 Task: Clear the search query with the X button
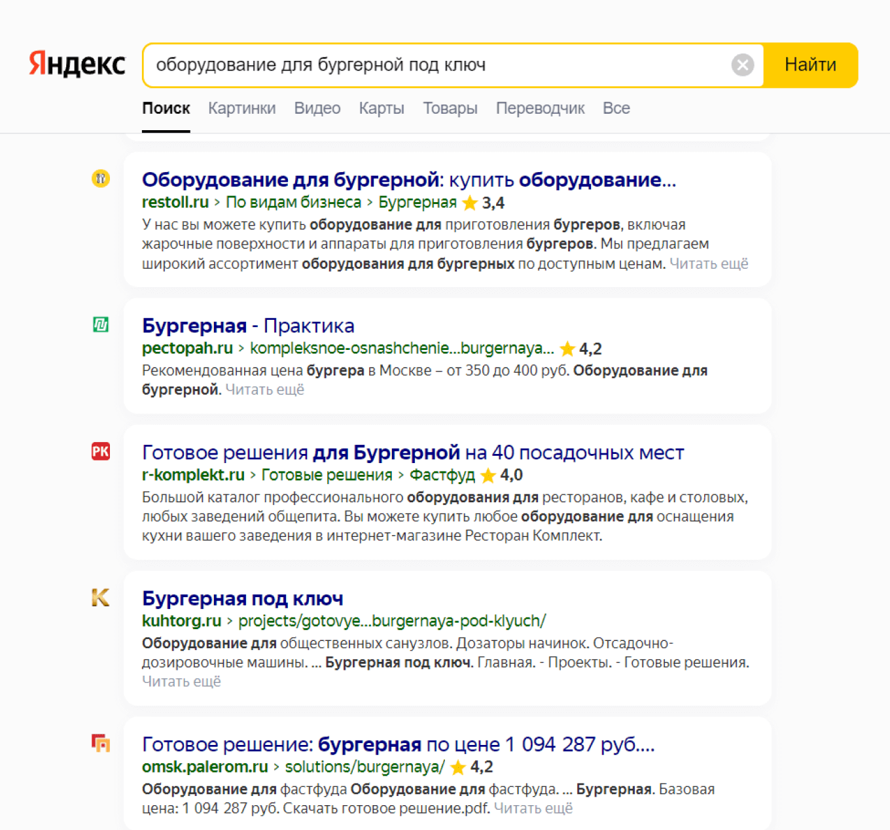[x=743, y=63]
